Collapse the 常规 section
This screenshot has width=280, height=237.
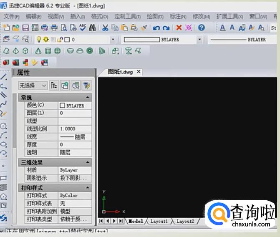[x=88, y=97]
